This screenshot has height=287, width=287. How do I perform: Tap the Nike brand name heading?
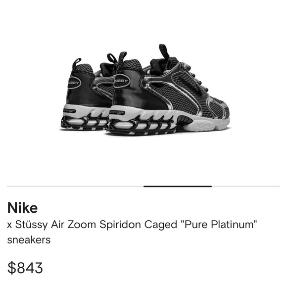pos(22,208)
